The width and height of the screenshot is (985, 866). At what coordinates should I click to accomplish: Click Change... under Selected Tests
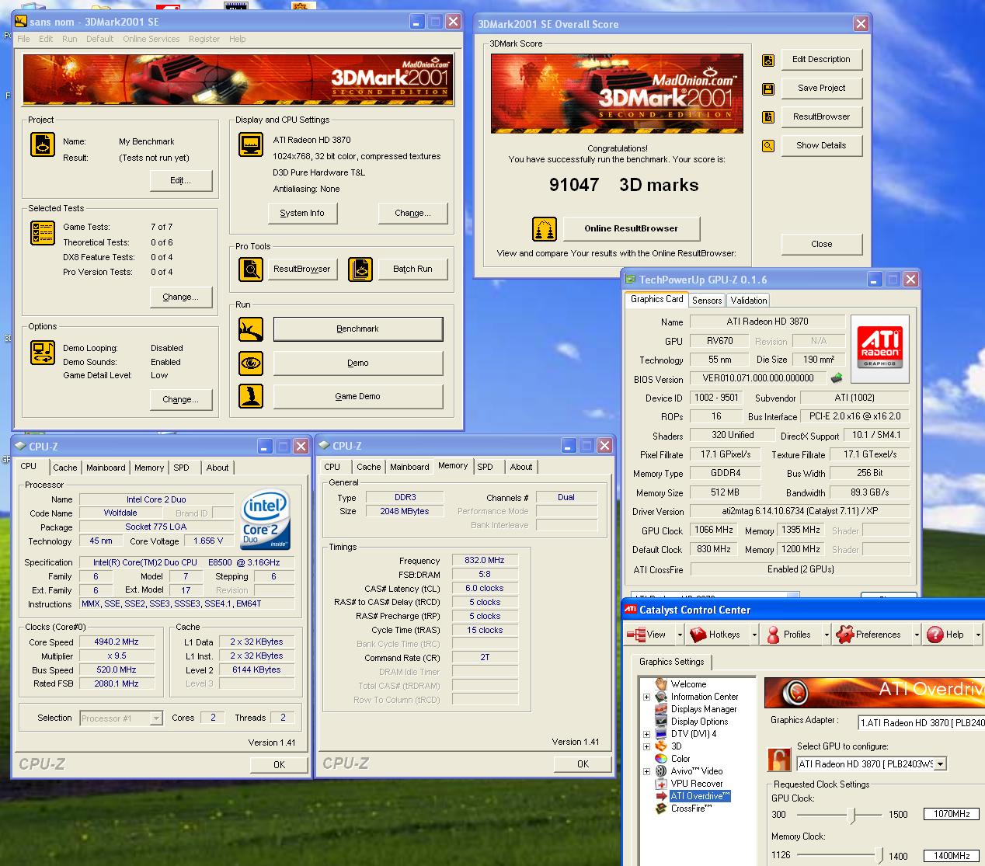pos(181,297)
